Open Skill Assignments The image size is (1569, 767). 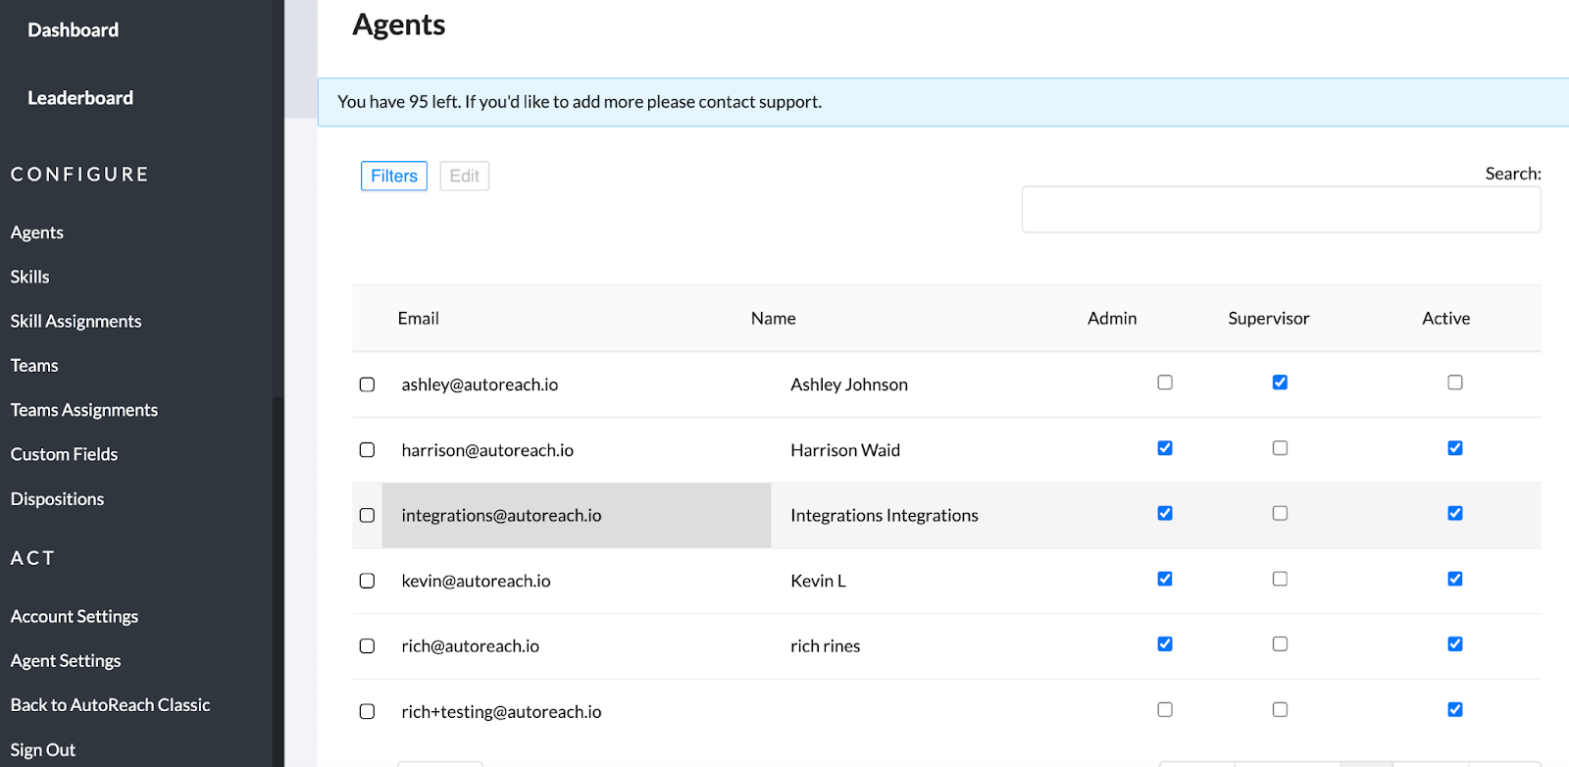76,321
